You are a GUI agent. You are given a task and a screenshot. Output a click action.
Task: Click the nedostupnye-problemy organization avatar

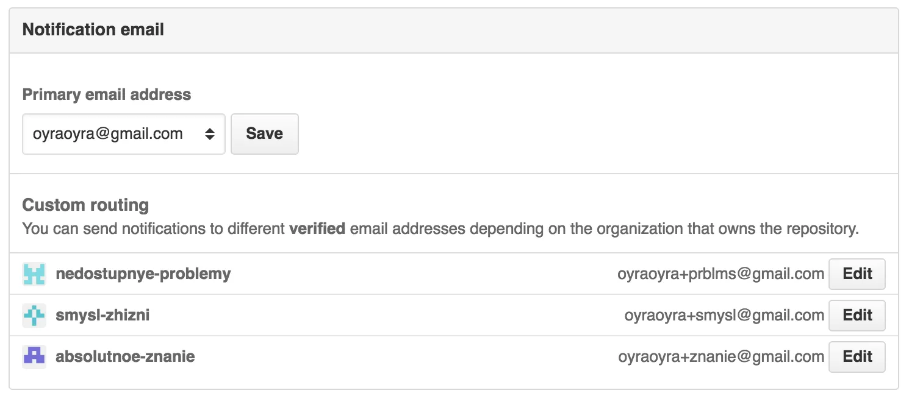pyautogui.click(x=34, y=274)
